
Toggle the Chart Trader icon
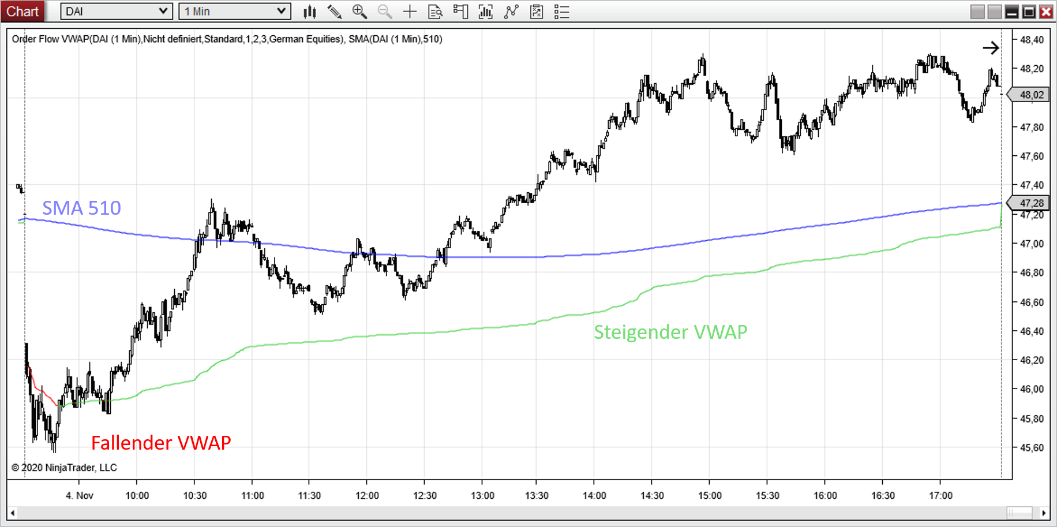[460, 12]
